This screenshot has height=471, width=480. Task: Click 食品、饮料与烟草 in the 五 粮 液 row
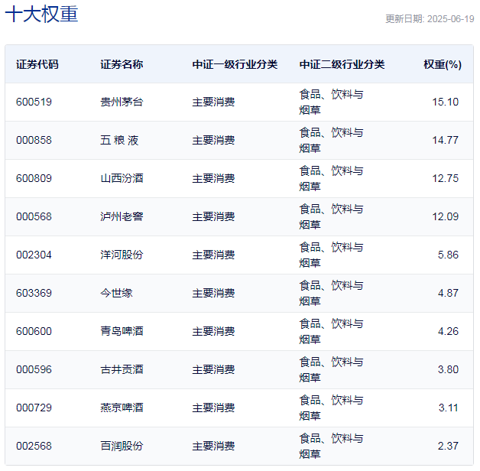pyautogui.click(x=331, y=140)
